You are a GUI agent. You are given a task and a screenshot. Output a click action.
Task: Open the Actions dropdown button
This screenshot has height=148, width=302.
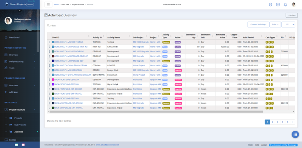pos(291,15)
